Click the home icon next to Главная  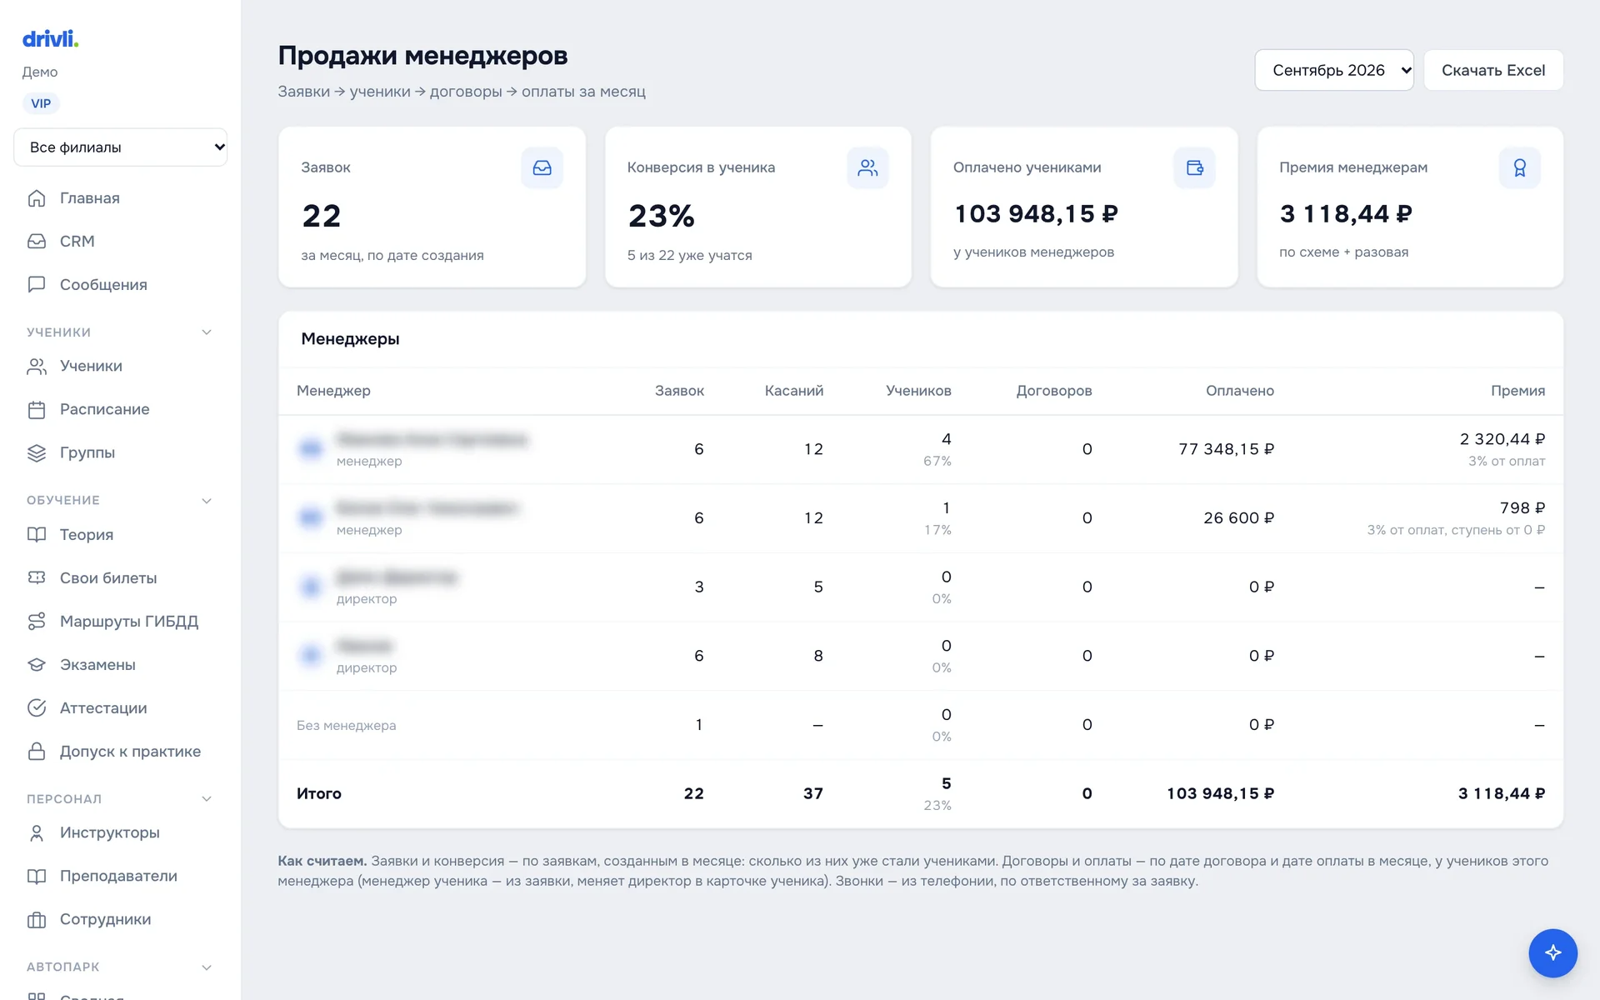[37, 198]
